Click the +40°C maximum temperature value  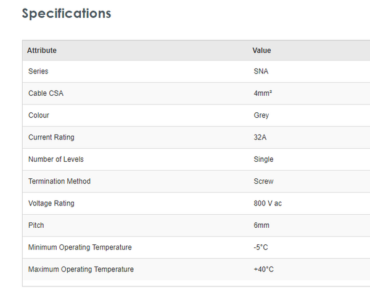click(264, 270)
